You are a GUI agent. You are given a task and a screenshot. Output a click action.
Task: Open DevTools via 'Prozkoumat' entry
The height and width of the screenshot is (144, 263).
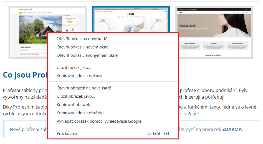[x=68, y=133]
